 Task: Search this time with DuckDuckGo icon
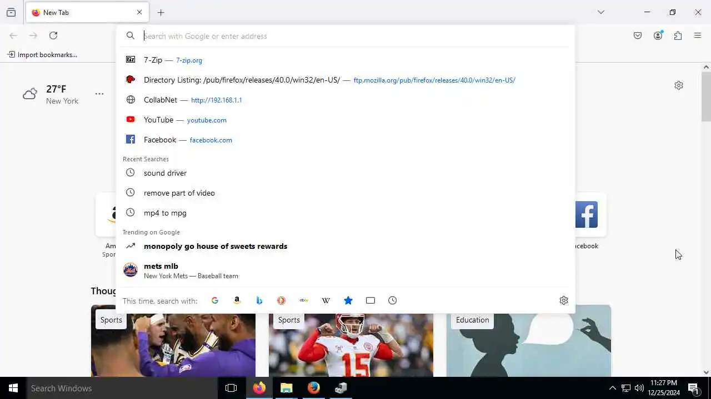click(x=282, y=301)
